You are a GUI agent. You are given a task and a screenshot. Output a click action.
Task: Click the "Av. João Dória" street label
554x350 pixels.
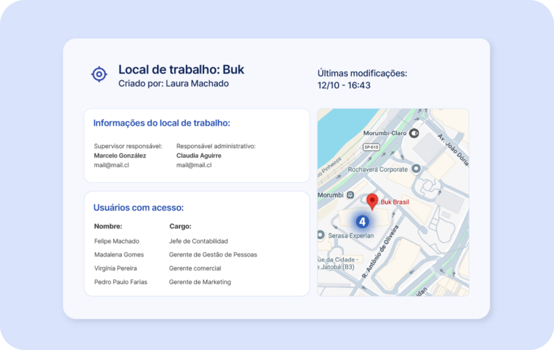click(453, 150)
